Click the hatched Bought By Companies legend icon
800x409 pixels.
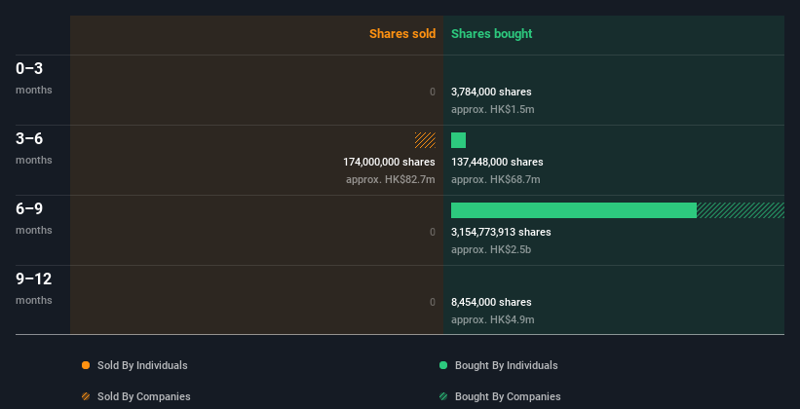(x=443, y=396)
